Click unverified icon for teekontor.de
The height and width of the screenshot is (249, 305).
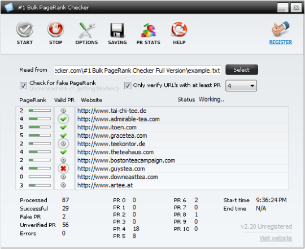[x=63, y=143]
